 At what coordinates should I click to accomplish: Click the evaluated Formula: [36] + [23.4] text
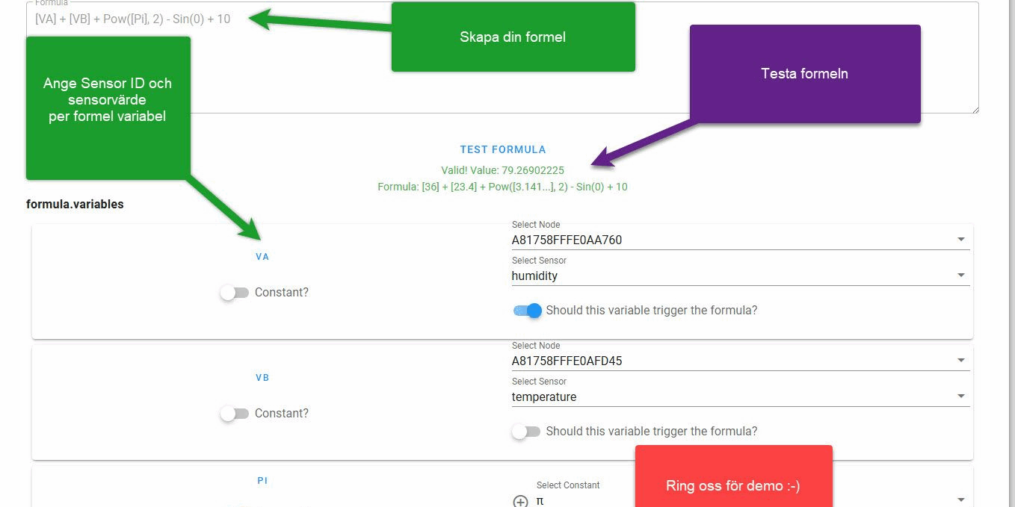point(502,187)
